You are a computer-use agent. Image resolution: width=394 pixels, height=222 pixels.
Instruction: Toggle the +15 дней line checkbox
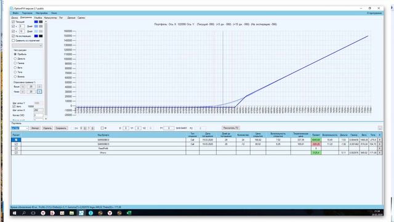tap(14, 31)
